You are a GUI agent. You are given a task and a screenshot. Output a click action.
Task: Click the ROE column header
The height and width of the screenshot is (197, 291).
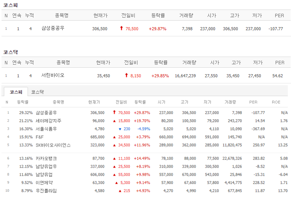tap(276, 102)
